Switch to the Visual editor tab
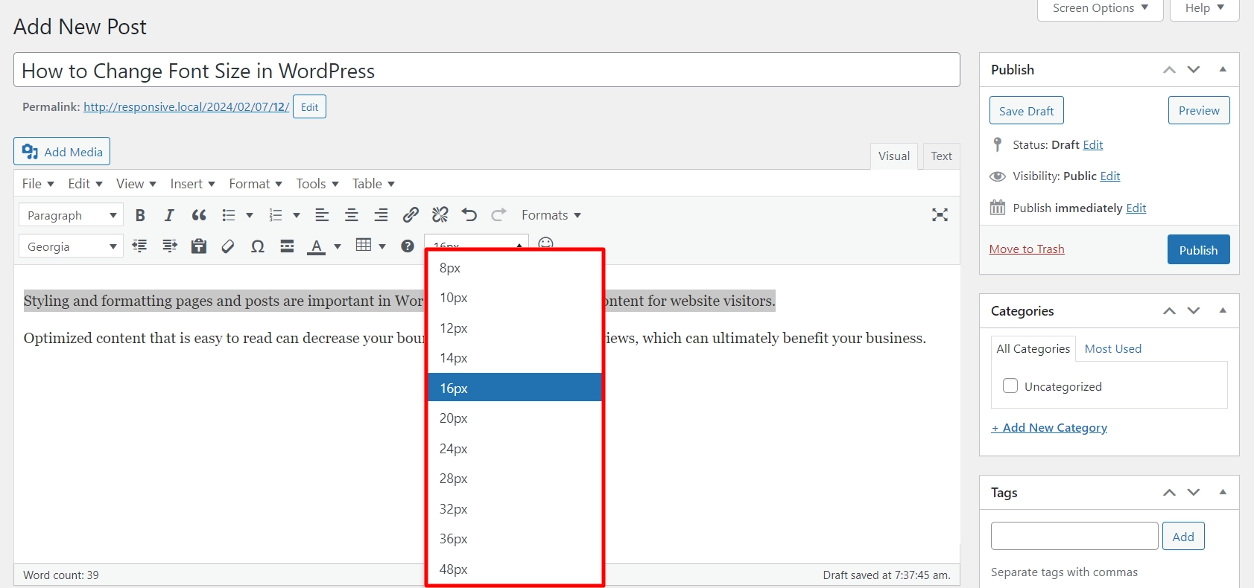1254x588 pixels. point(893,156)
